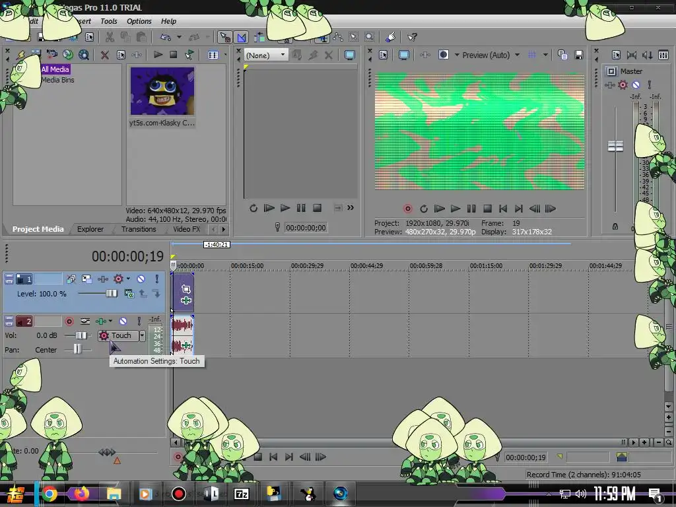Save snapshot to file in preview

point(579,55)
